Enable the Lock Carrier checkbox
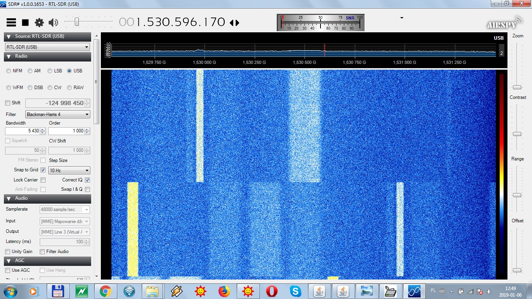532x299 pixels. [x=43, y=180]
